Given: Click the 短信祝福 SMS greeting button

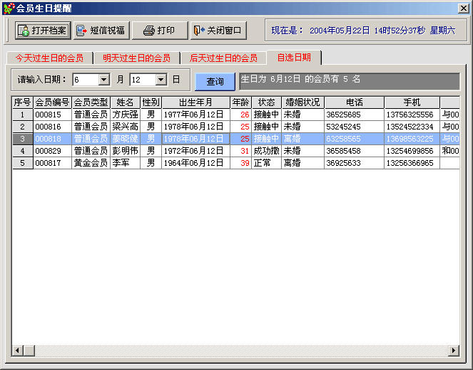Looking at the screenshot, I should [101, 31].
